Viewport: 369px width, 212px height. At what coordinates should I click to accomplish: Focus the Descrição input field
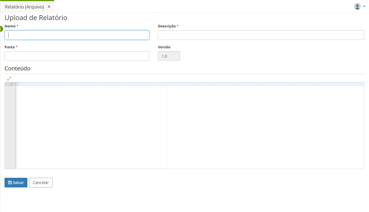point(261,35)
